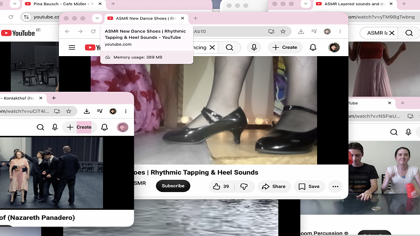Click search button in ASMR Layered sounds window
The height and width of the screenshot is (236, 420).
click(x=409, y=33)
